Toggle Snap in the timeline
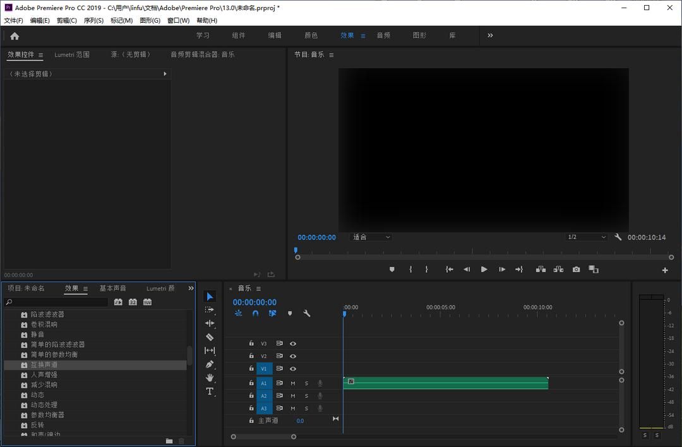The height and width of the screenshot is (447, 682). [x=255, y=313]
